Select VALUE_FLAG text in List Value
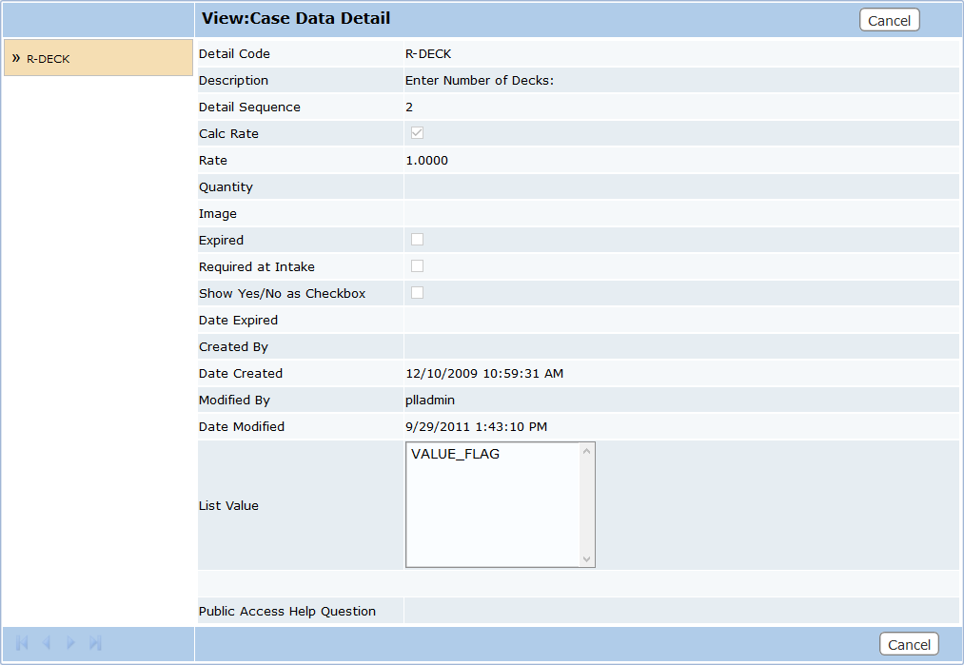This screenshot has height=665, width=964. point(455,454)
